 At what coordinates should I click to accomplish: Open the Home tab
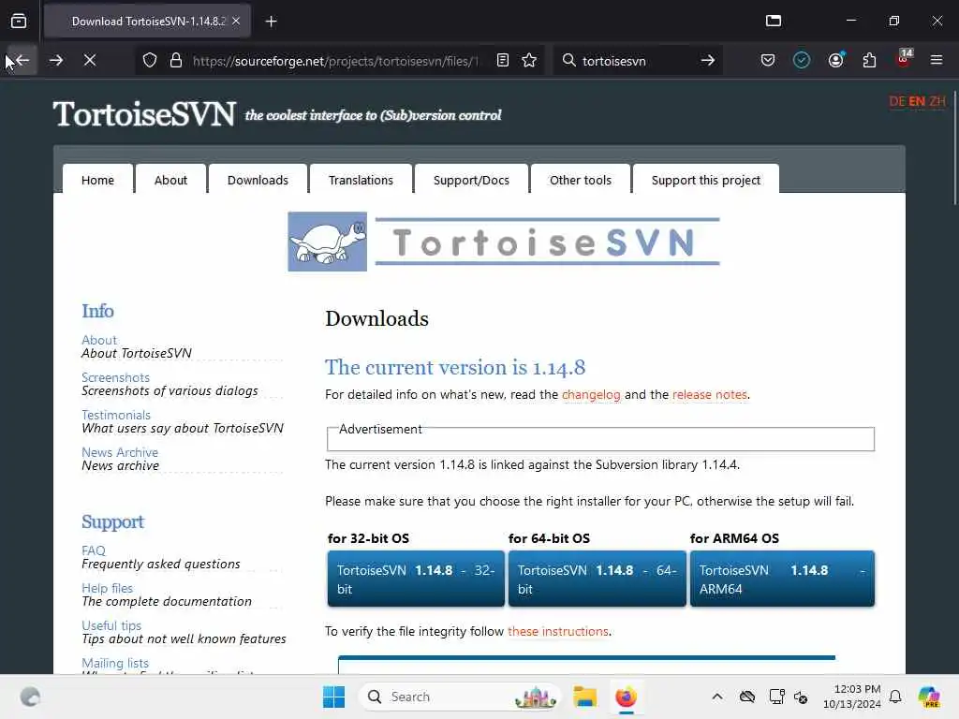click(x=97, y=180)
